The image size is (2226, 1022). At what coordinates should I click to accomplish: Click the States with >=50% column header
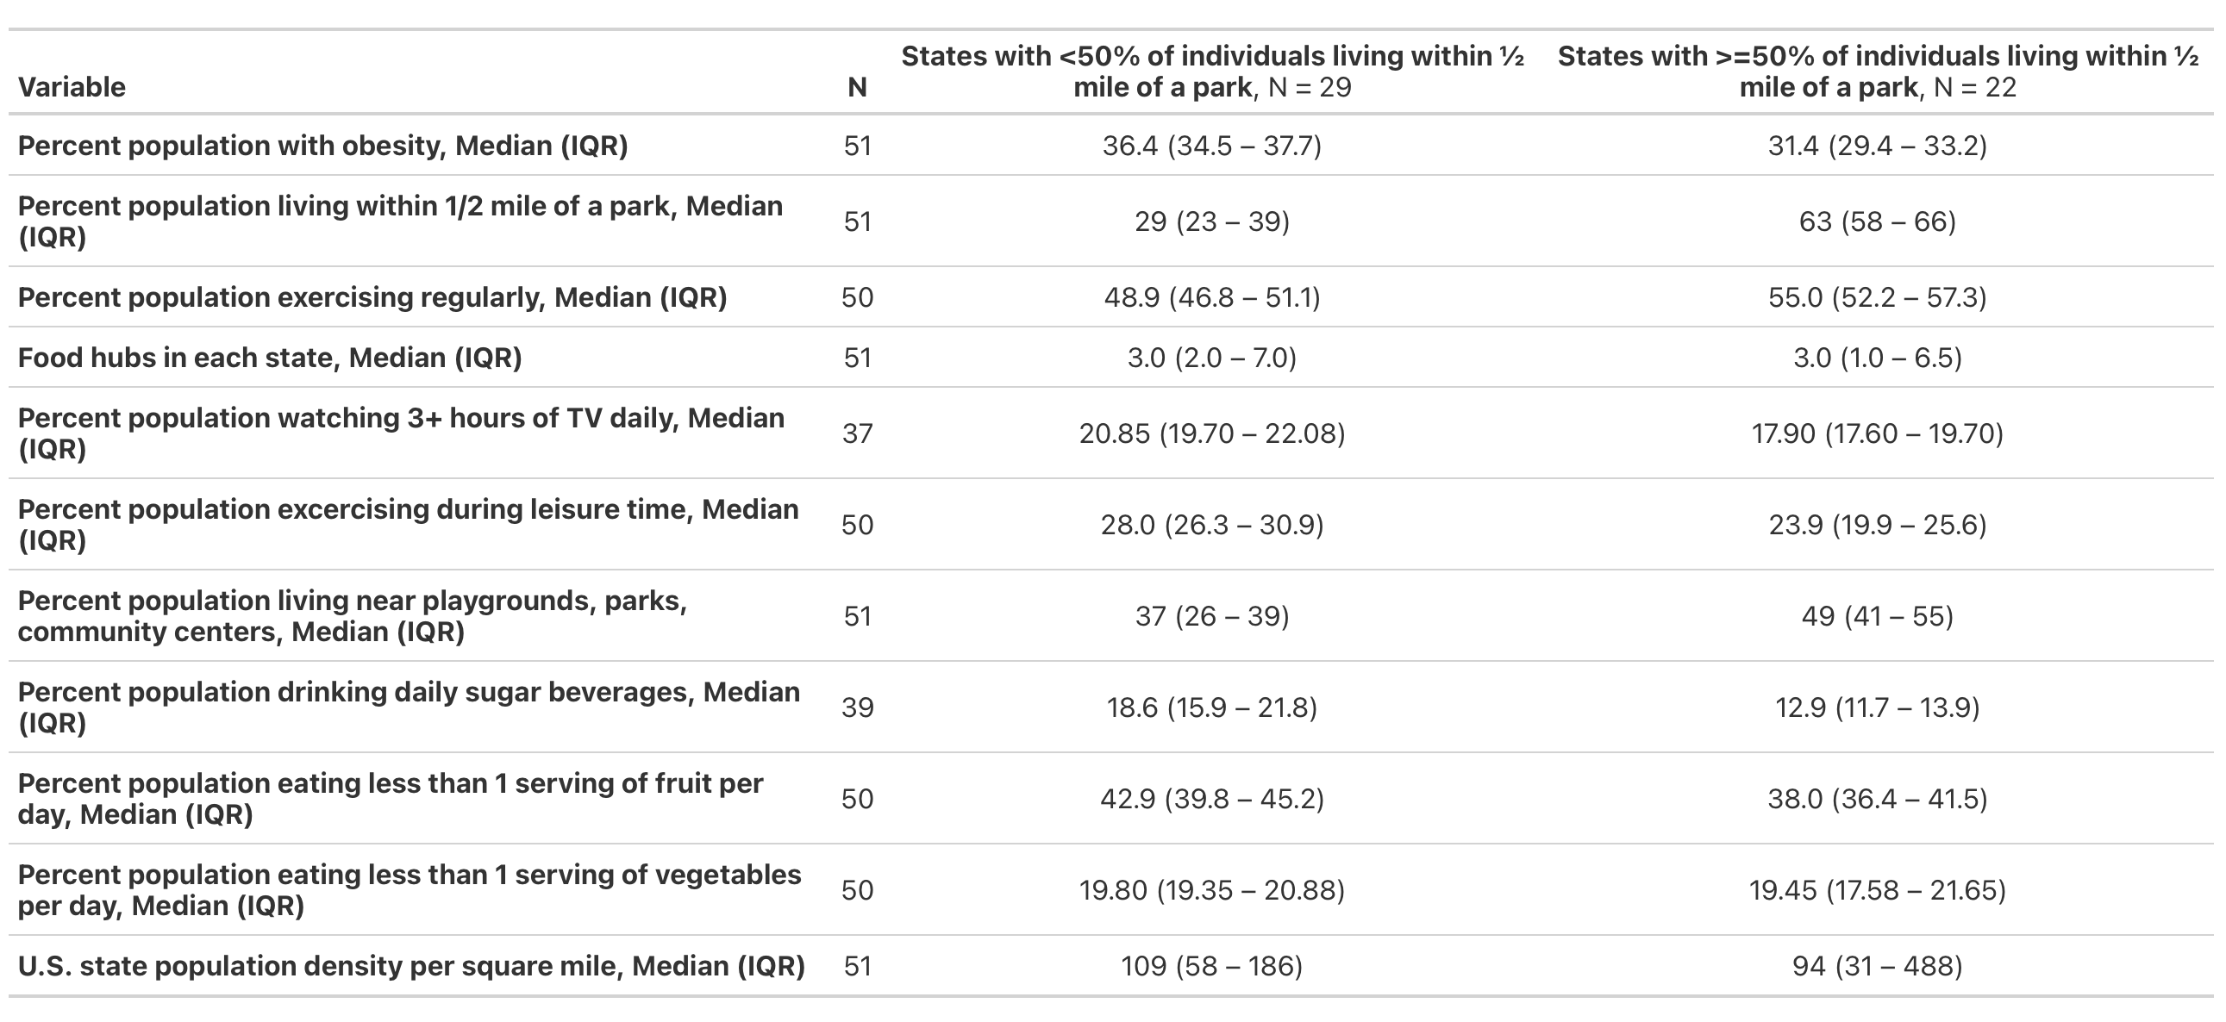(x=1877, y=72)
